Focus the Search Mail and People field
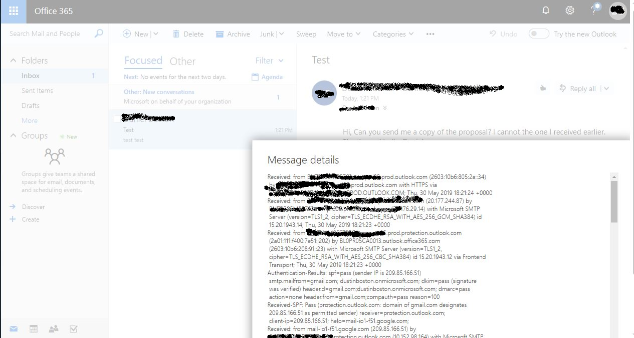This screenshot has width=634, height=338. click(x=45, y=33)
